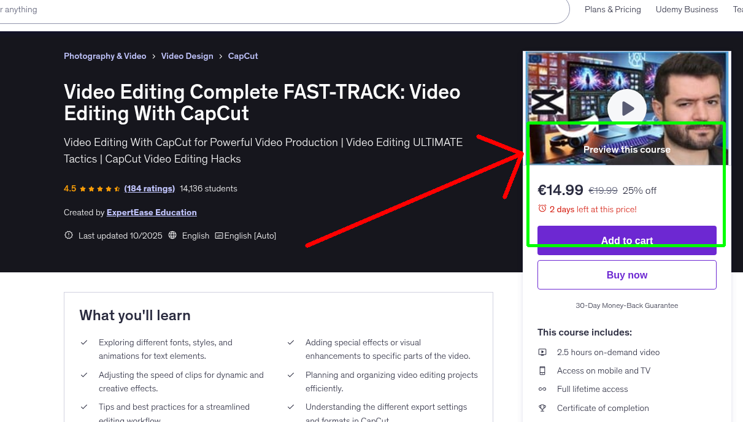743x422 pixels.
Task: Open the ExpertEase Education instructor page
Action: coord(152,212)
